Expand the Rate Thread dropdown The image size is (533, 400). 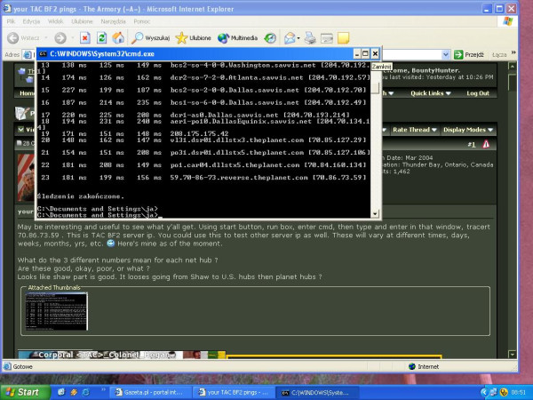pos(415,129)
